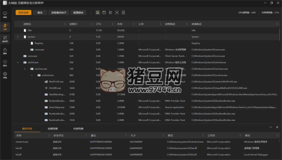Click the scan target toolbar icon
The image size is (282, 160).
click(x=117, y=13)
